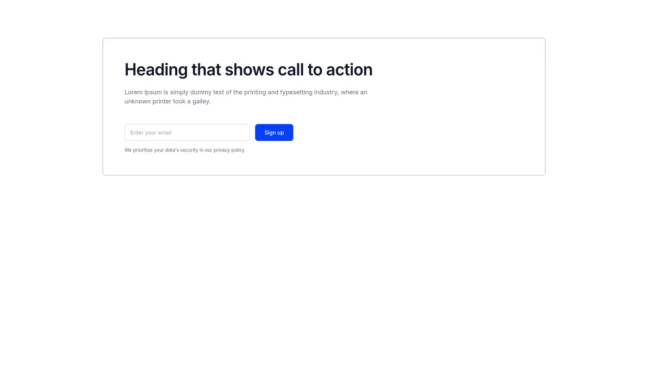Image resolution: width=648 pixels, height=365 pixels.
Task: Click the word that in the heading
Action: [206, 69]
